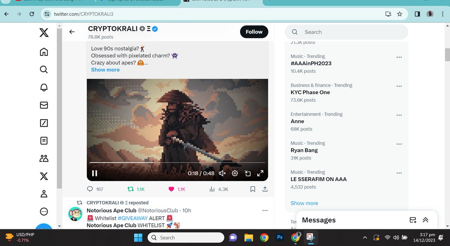
Task: Click the taskbar Search box
Action: pos(186,237)
